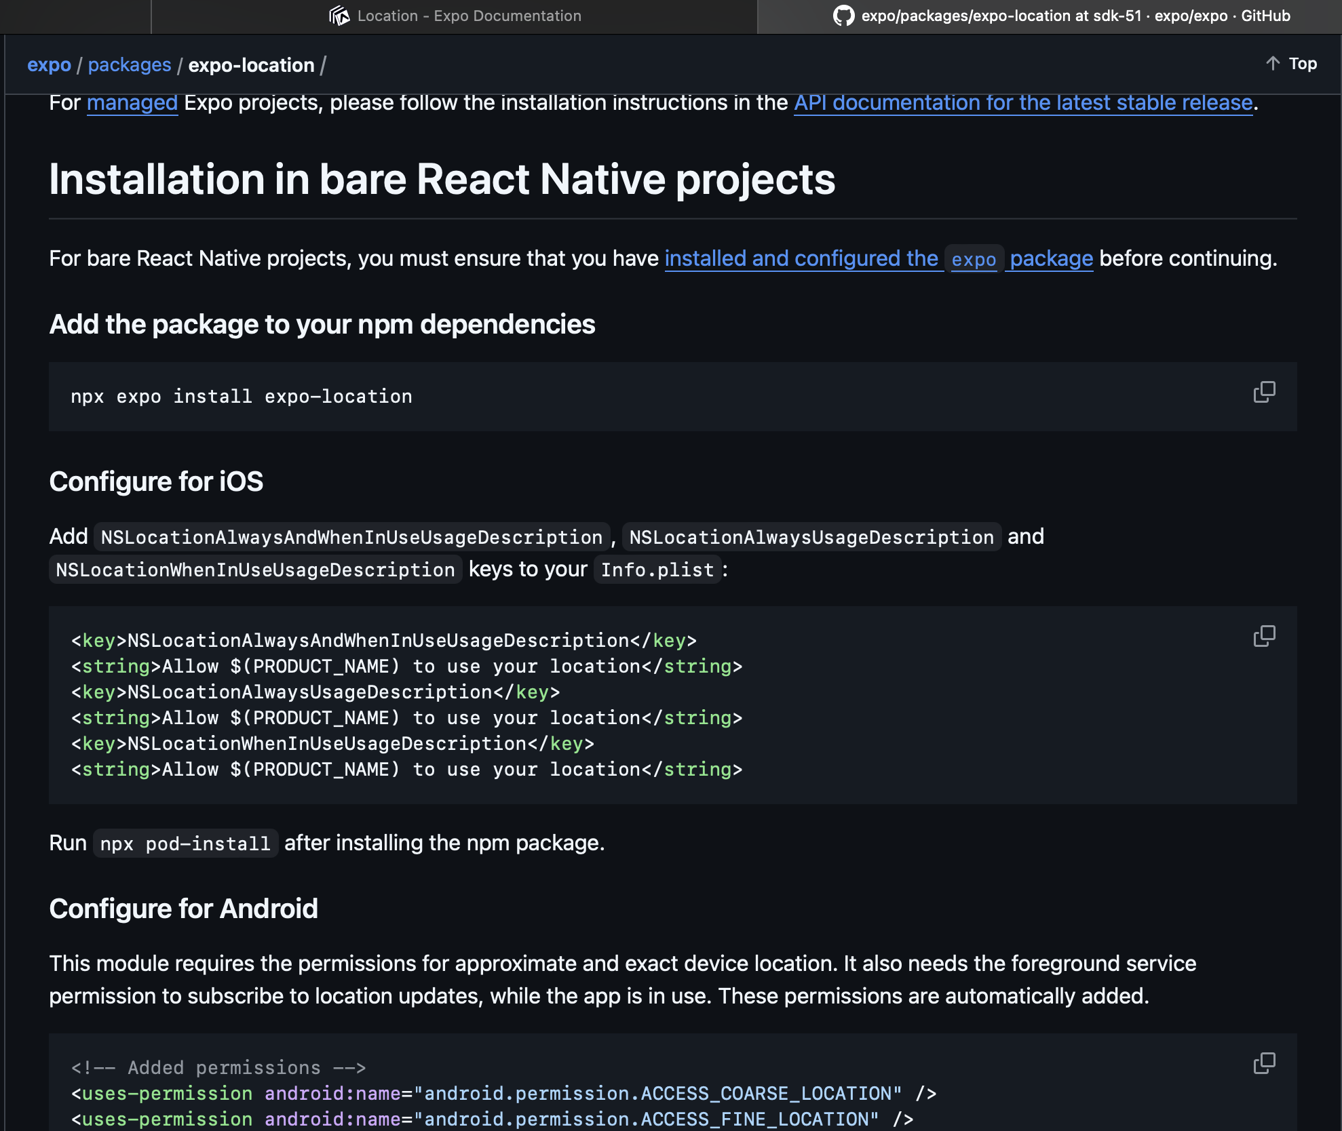
Task: Click the Added permissions comment line
Action: [x=218, y=1068]
